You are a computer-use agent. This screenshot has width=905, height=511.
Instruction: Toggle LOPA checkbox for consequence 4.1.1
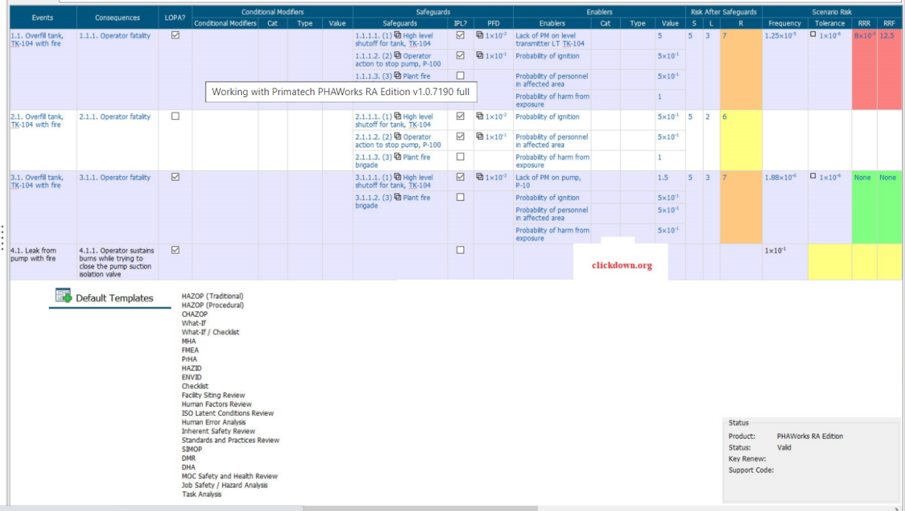tap(176, 250)
